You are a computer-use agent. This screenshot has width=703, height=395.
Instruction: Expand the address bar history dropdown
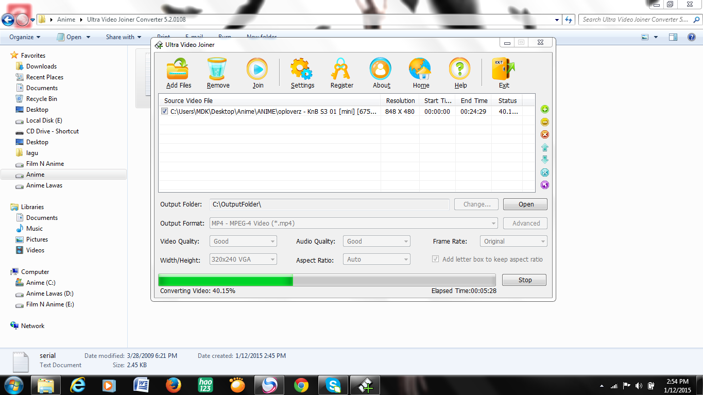point(557,20)
